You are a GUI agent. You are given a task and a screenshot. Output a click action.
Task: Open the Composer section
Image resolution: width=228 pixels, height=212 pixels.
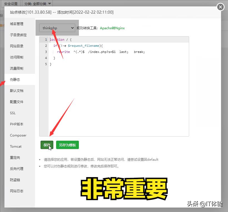point(18,135)
